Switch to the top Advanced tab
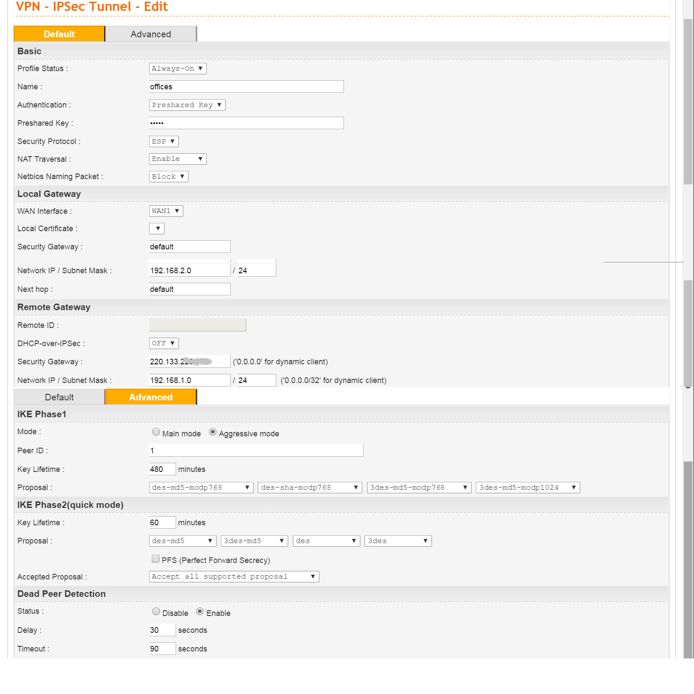The height and width of the screenshot is (694, 694). click(151, 34)
